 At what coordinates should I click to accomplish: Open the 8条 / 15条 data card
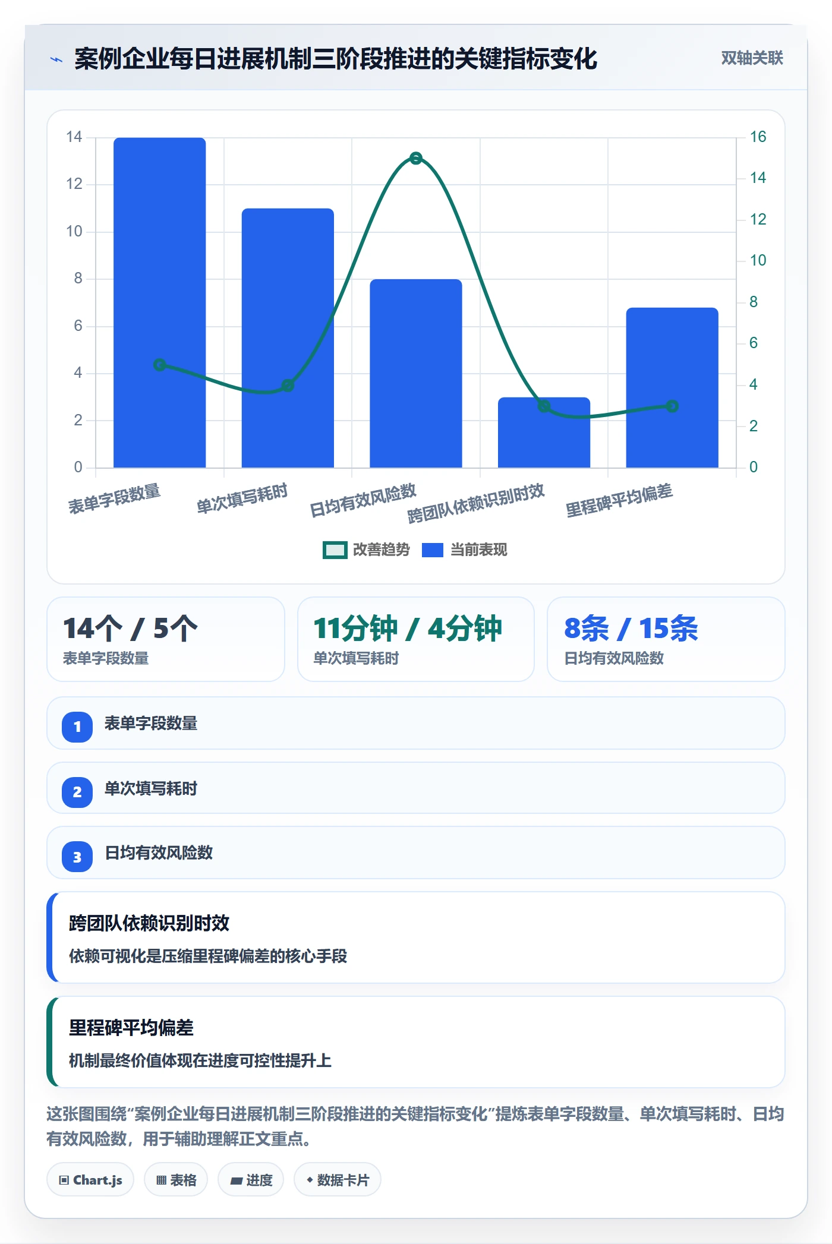coord(666,639)
